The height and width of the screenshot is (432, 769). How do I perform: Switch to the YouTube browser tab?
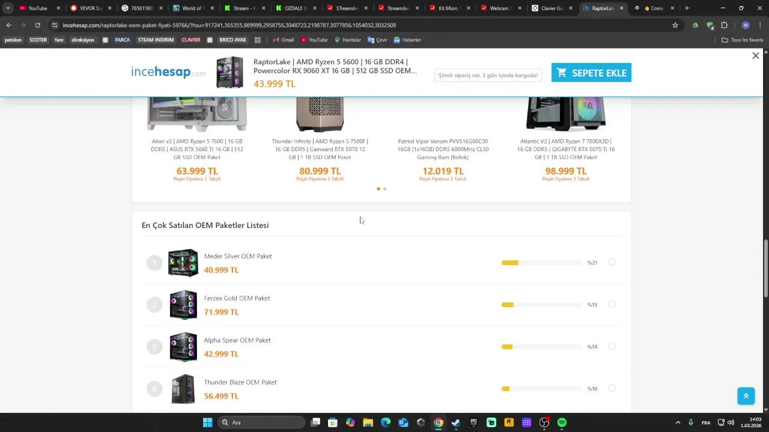[x=38, y=8]
